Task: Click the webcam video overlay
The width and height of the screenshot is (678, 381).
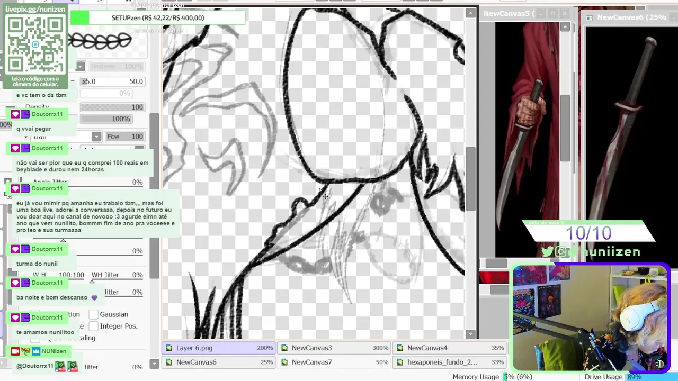Action: click(590, 317)
